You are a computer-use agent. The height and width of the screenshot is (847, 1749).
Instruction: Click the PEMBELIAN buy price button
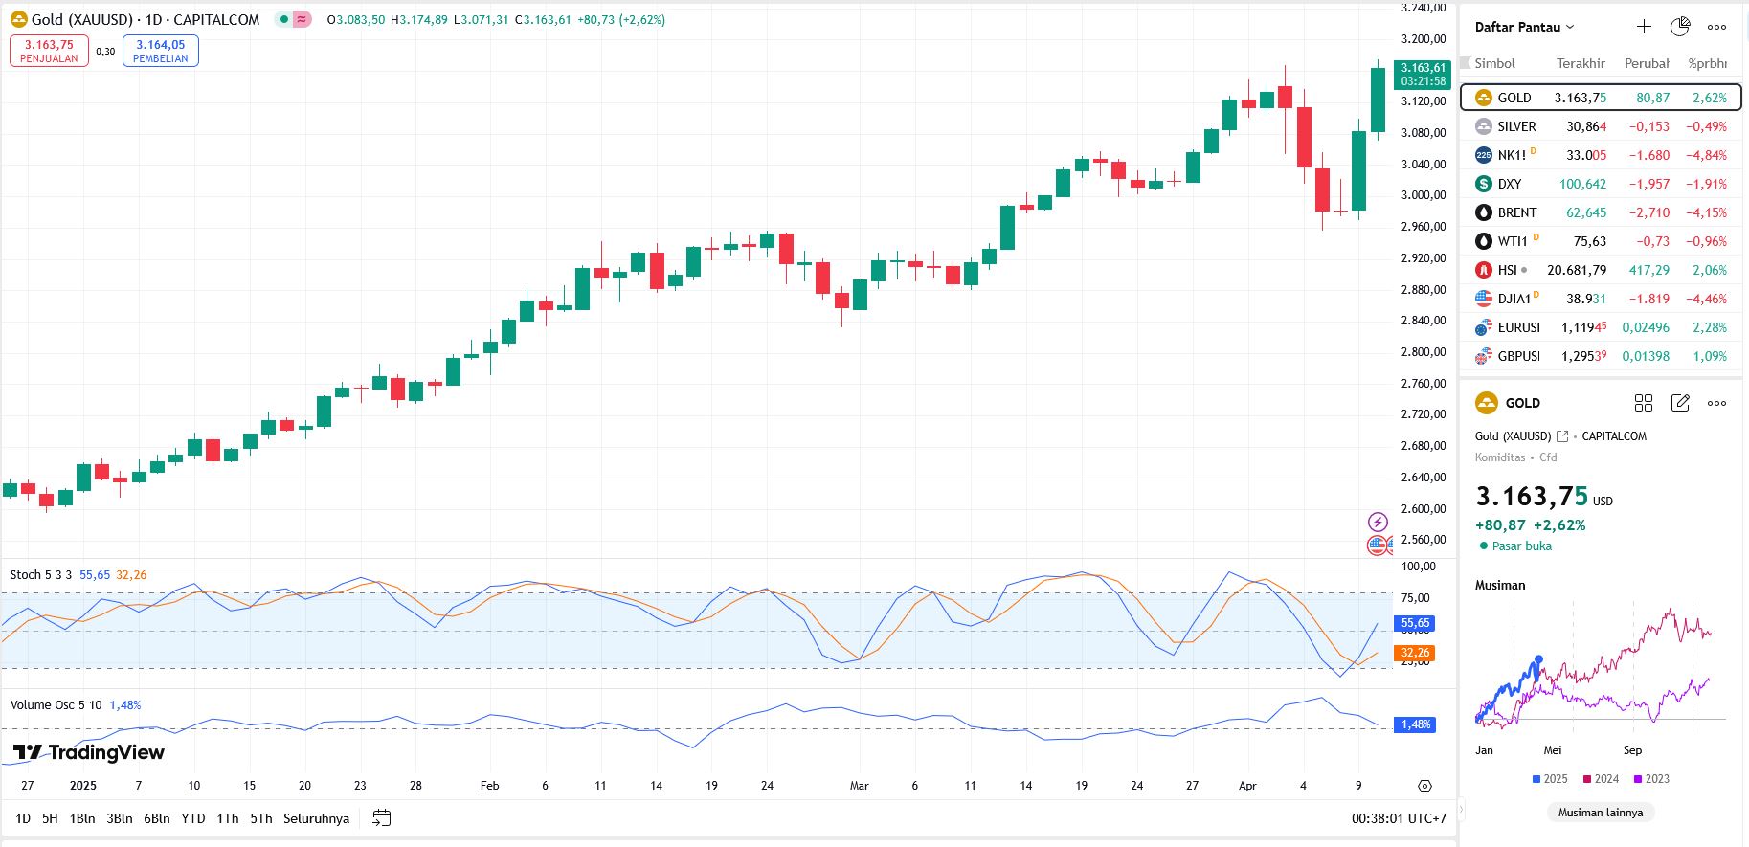(x=161, y=51)
